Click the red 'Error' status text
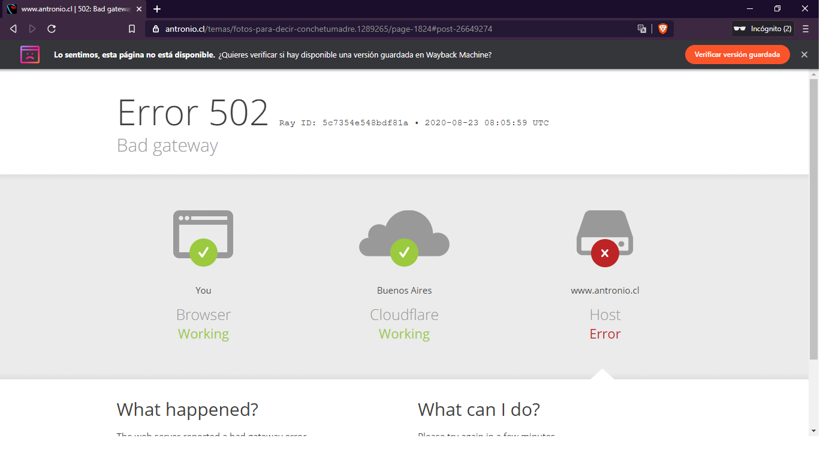 pos(605,334)
